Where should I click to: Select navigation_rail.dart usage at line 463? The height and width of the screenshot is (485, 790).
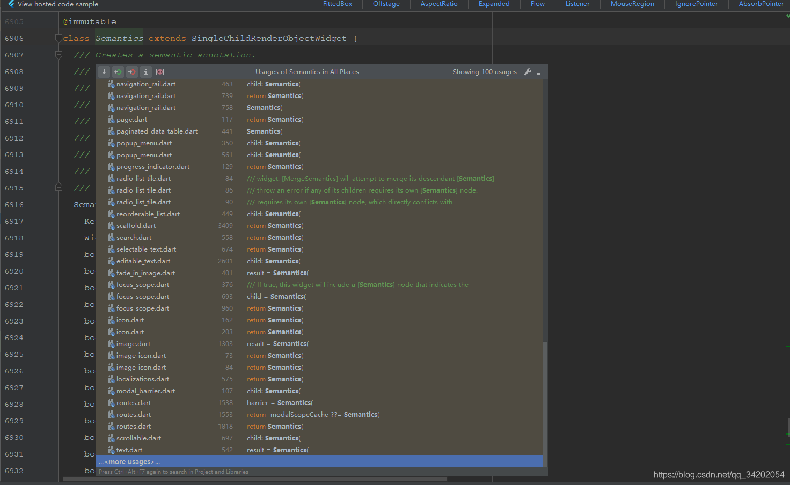tap(319, 84)
